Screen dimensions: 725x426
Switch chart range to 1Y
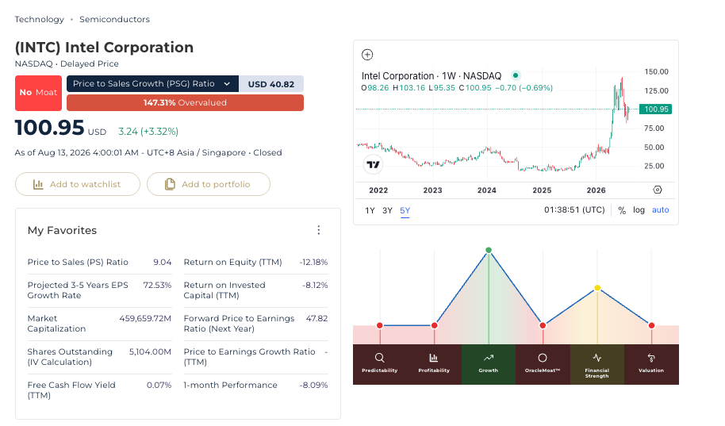pos(370,210)
